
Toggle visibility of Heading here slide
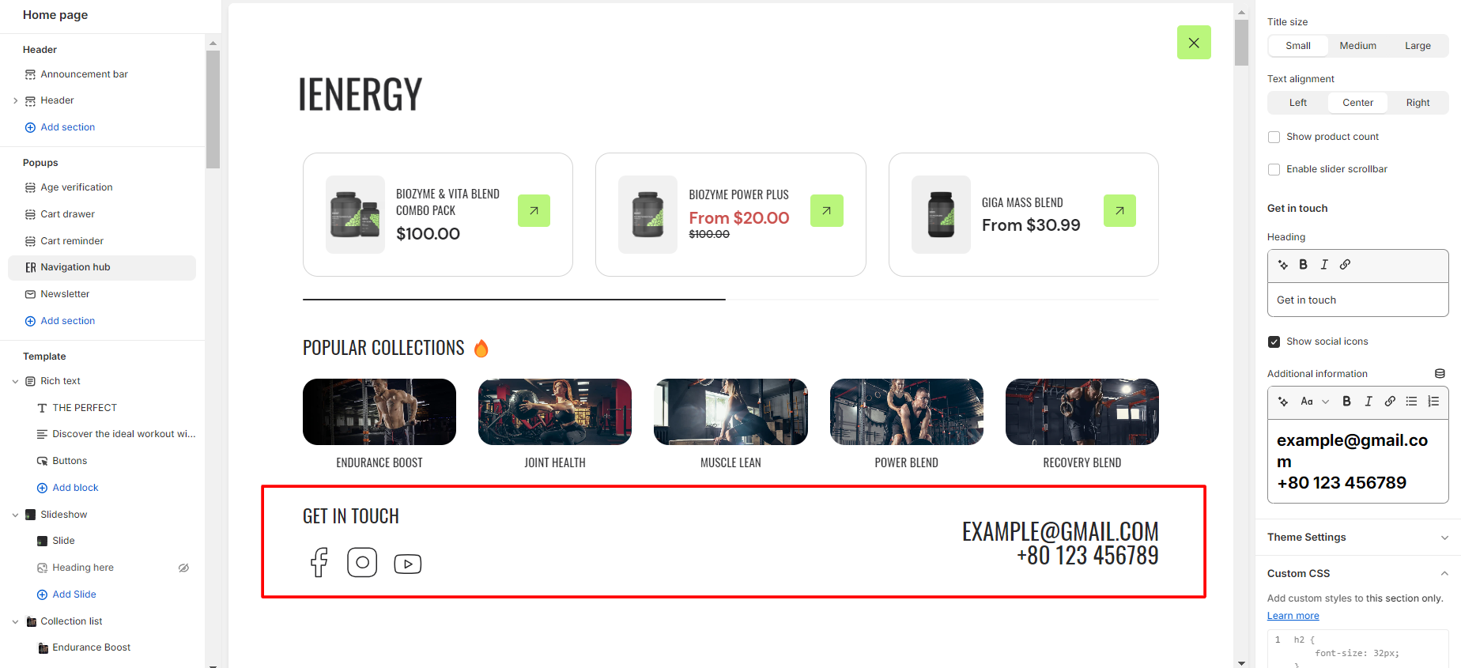coord(183,568)
